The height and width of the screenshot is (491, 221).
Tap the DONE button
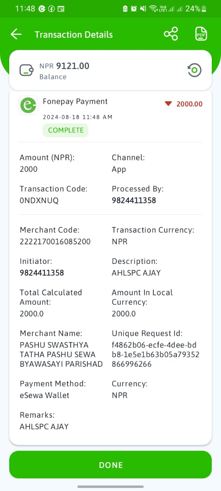110,465
